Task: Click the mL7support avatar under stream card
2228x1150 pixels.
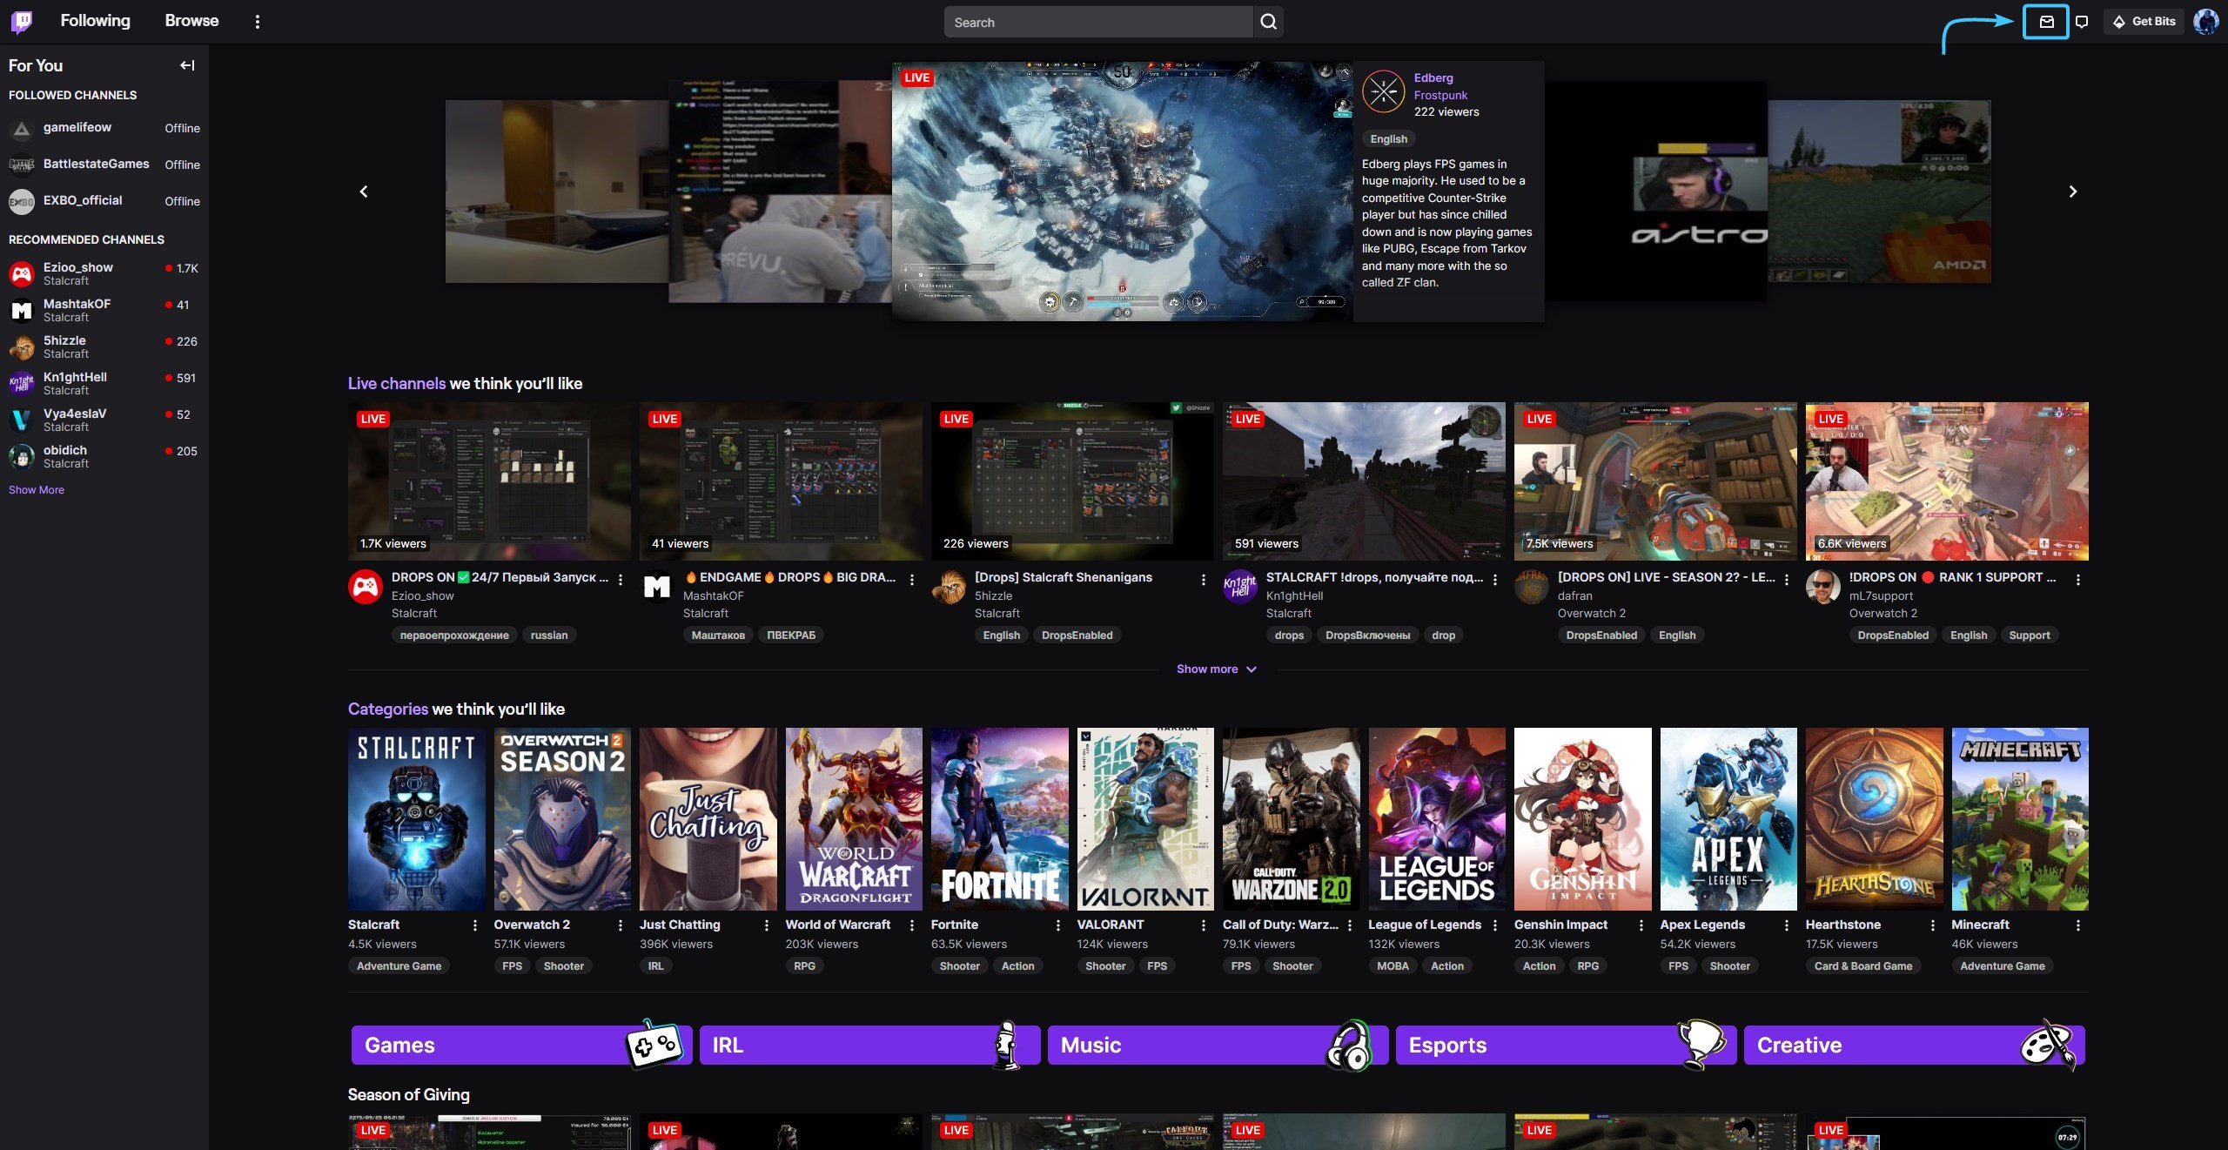Action: (x=1823, y=587)
